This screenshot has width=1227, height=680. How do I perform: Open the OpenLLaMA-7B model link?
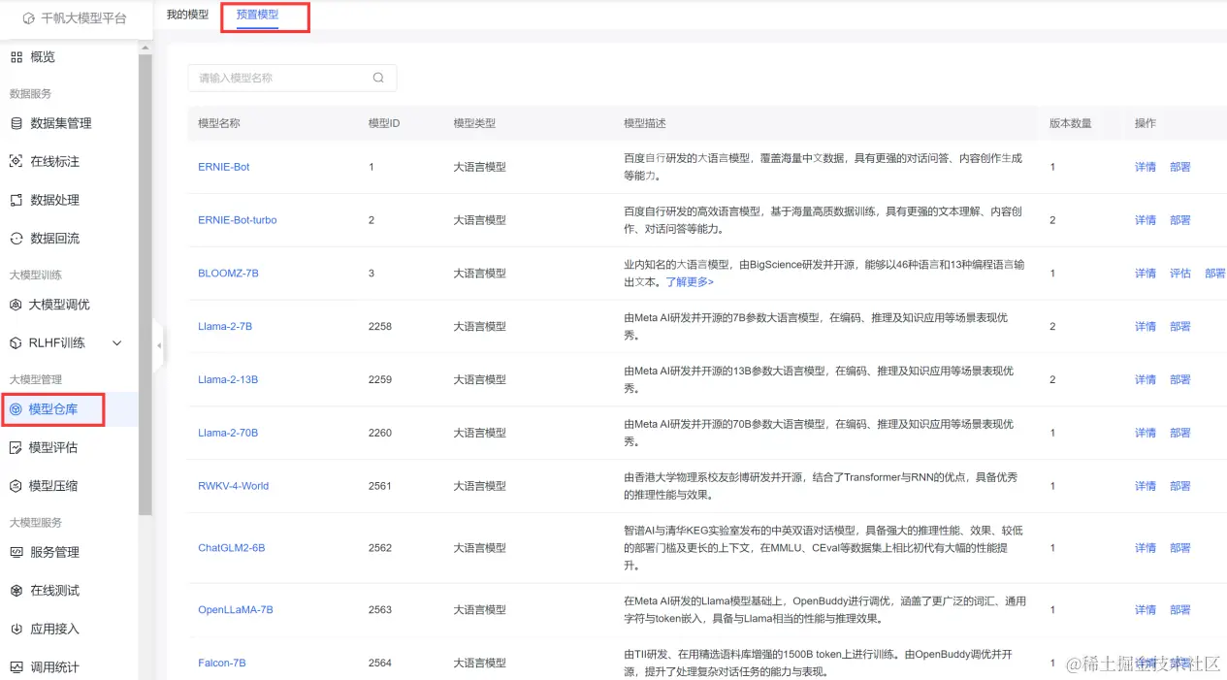click(236, 610)
